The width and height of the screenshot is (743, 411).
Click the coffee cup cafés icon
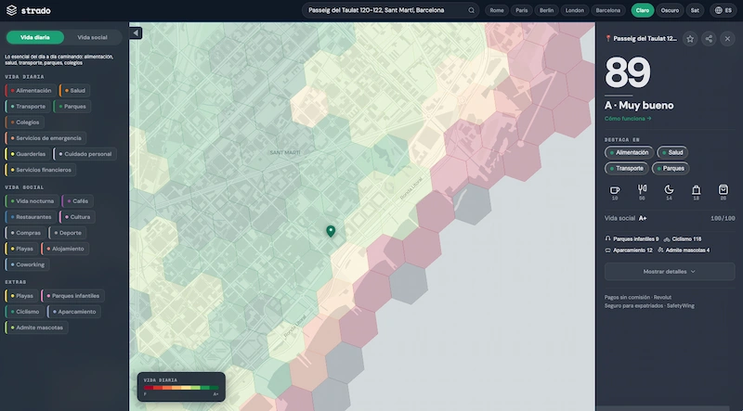click(x=615, y=190)
